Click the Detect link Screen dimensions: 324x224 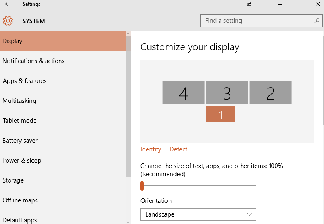(x=178, y=149)
